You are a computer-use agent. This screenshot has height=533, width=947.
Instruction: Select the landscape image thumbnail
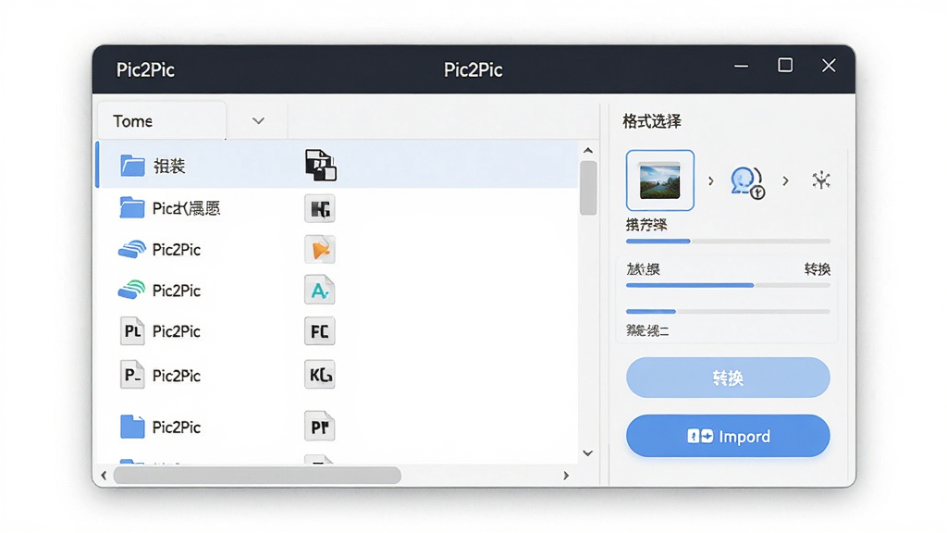pyautogui.click(x=660, y=180)
